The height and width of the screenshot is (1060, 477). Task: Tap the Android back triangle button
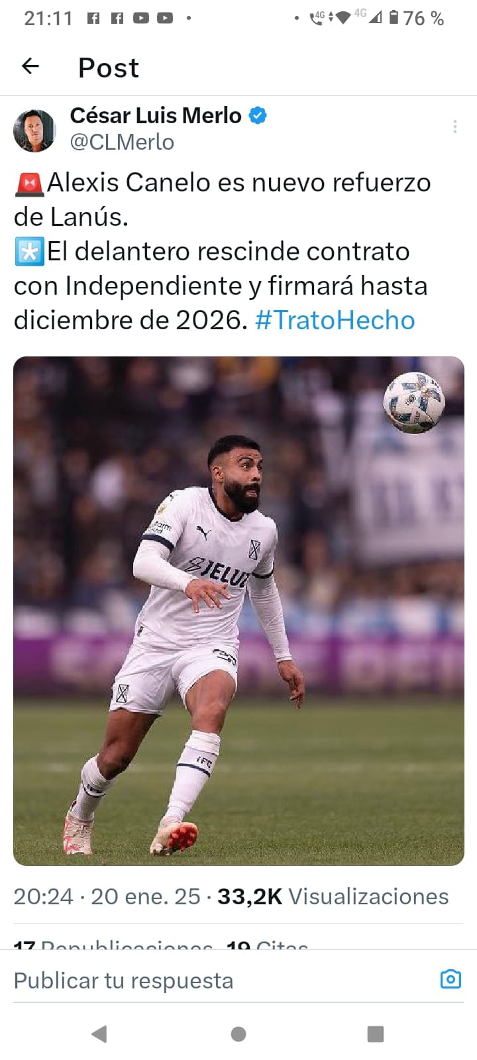tap(99, 1033)
